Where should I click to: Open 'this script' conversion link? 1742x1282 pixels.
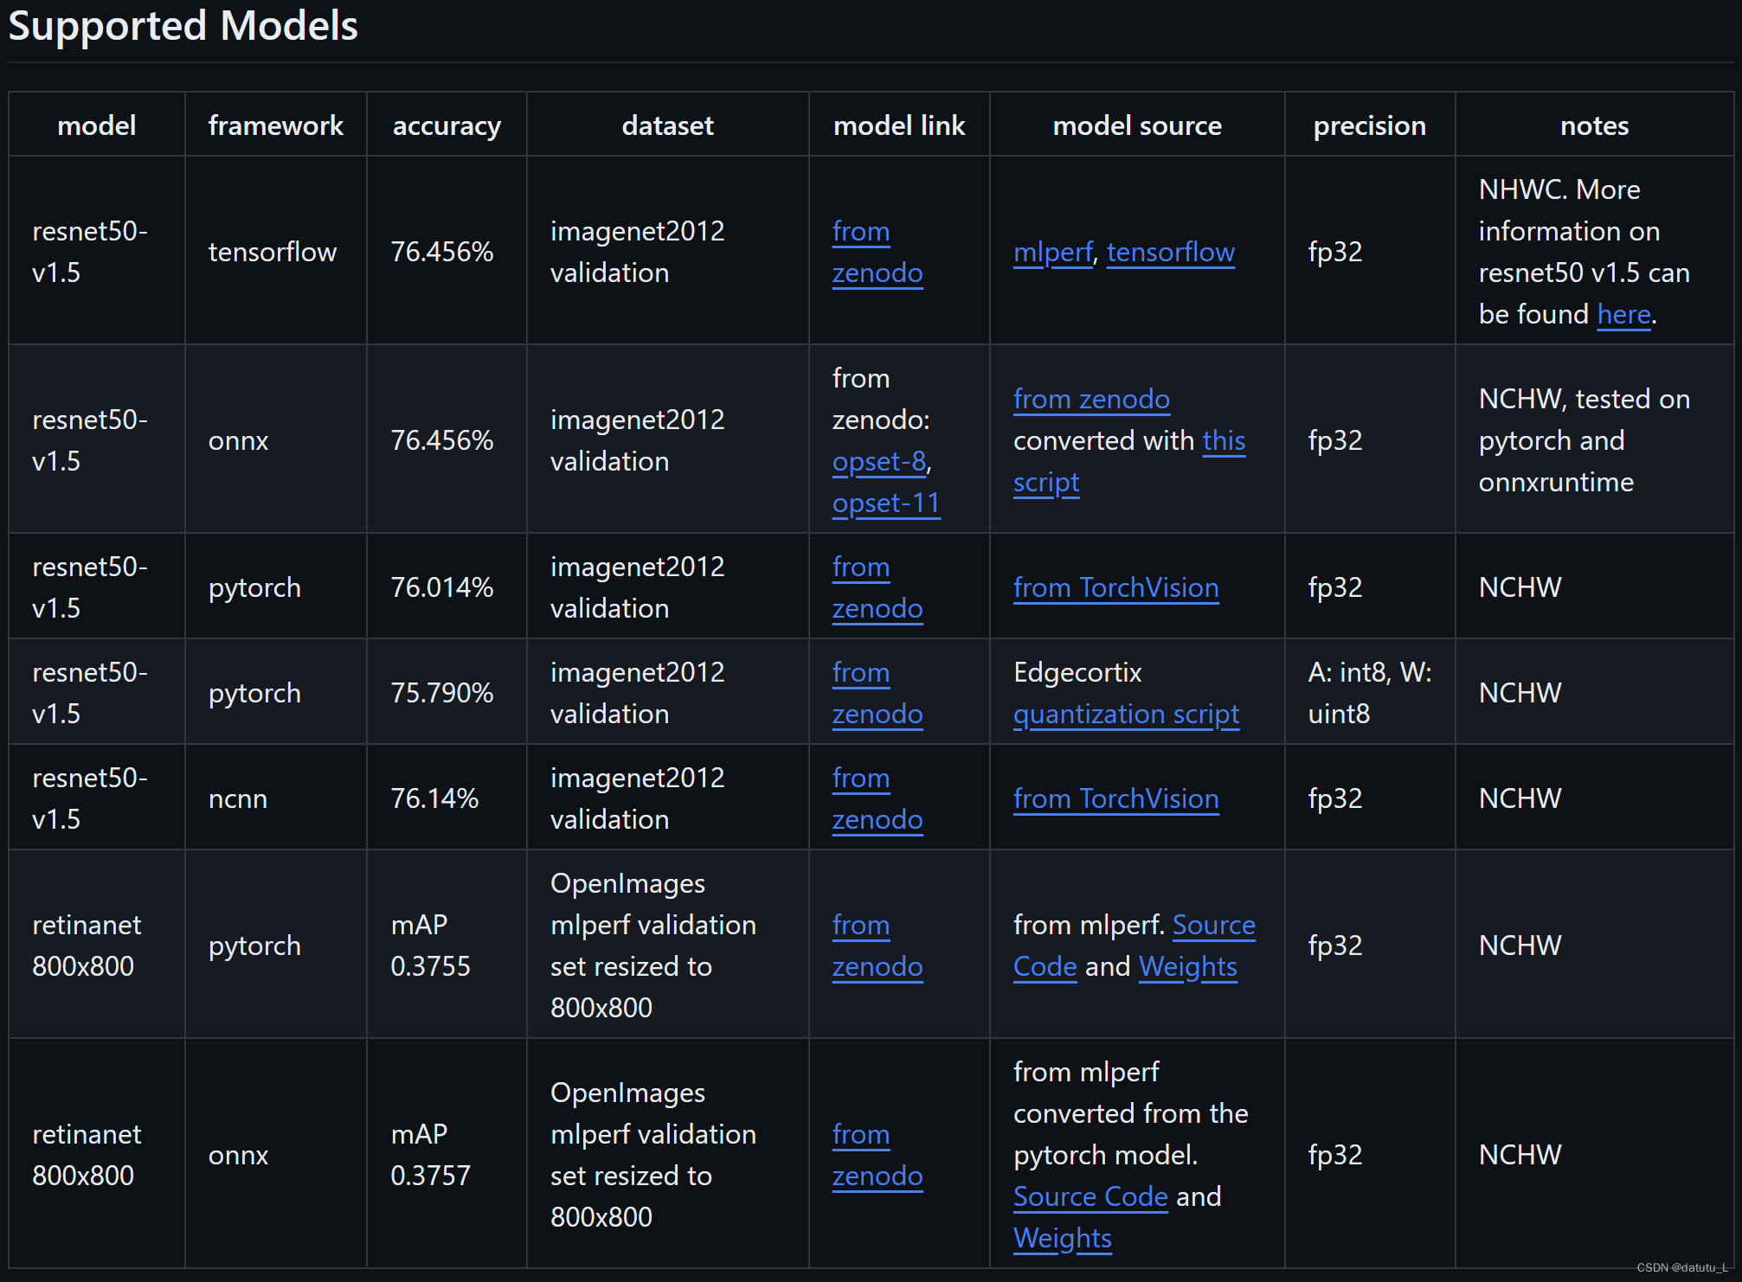click(x=1224, y=440)
